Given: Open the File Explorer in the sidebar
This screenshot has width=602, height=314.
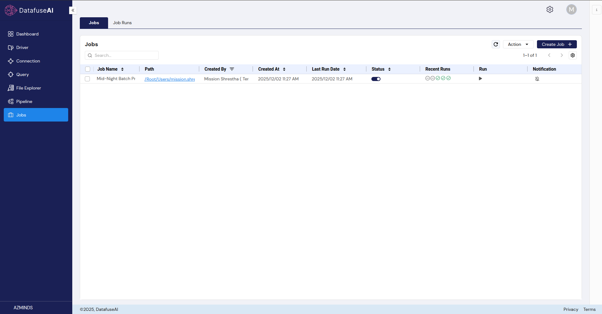Looking at the screenshot, I should [28, 88].
